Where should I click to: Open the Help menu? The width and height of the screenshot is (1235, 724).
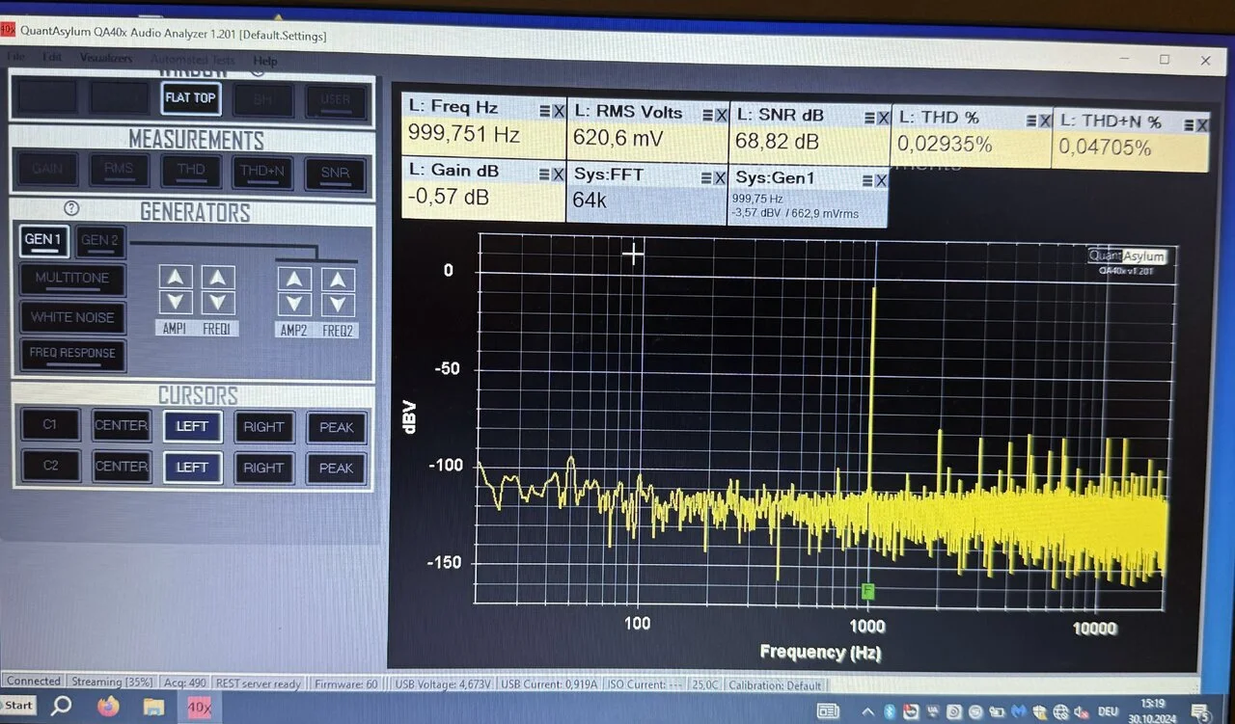pyautogui.click(x=264, y=61)
